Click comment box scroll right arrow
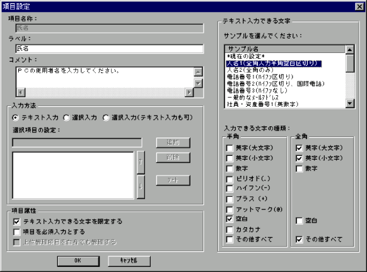367x272 pixels. pos(189,93)
